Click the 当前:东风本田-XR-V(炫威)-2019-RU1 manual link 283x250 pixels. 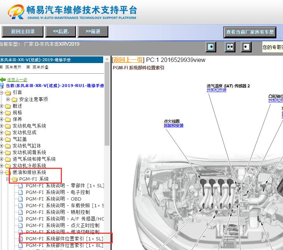(x=55, y=86)
